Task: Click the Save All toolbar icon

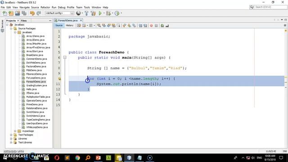Action: point(24,13)
